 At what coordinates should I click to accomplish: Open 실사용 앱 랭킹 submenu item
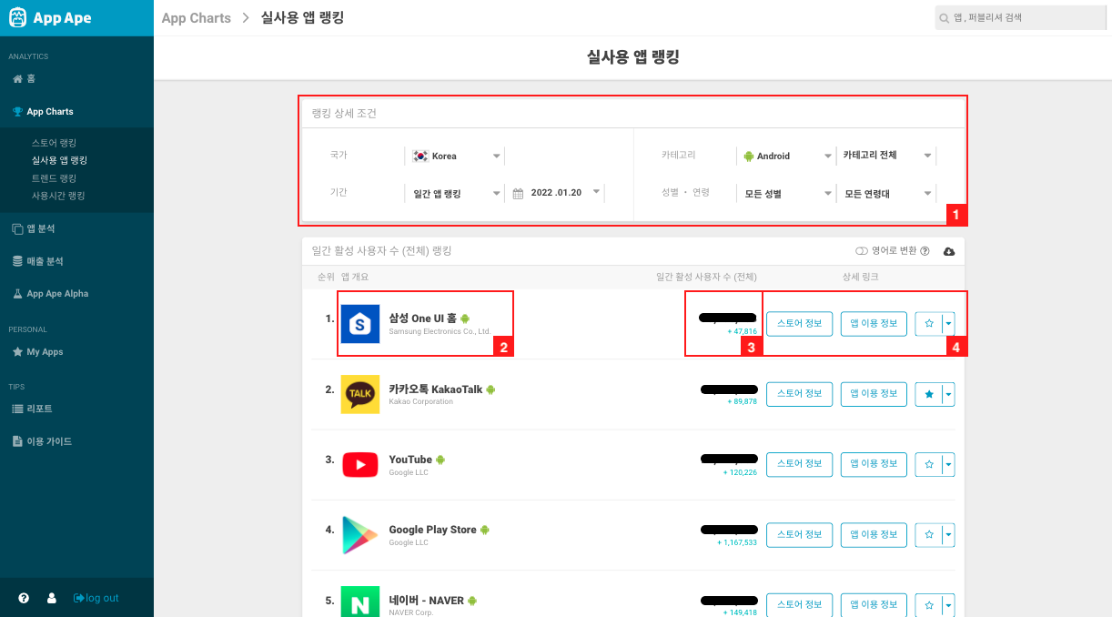(x=59, y=160)
